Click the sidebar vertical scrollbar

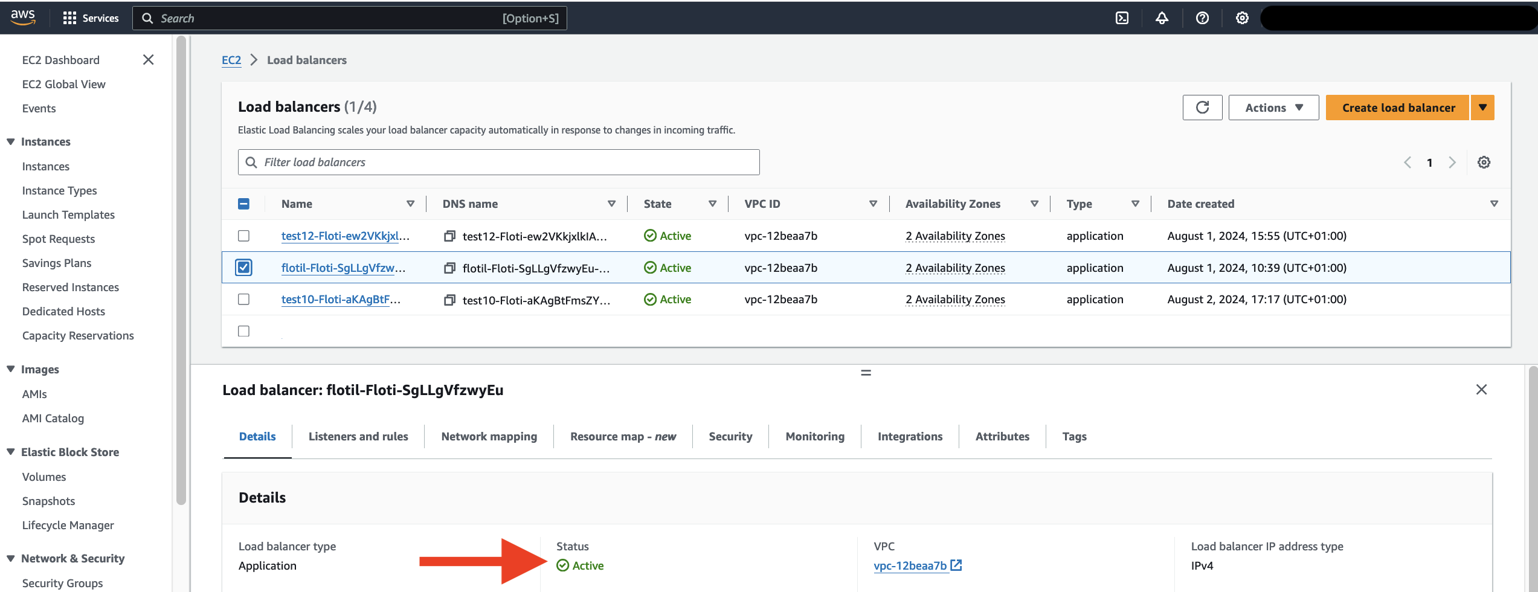[181, 270]
